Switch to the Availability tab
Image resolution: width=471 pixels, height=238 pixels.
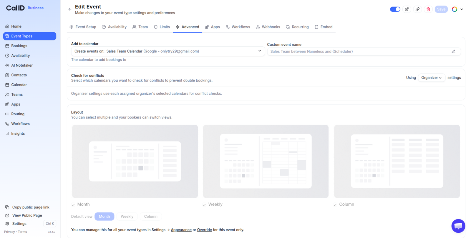click(114, 27)
